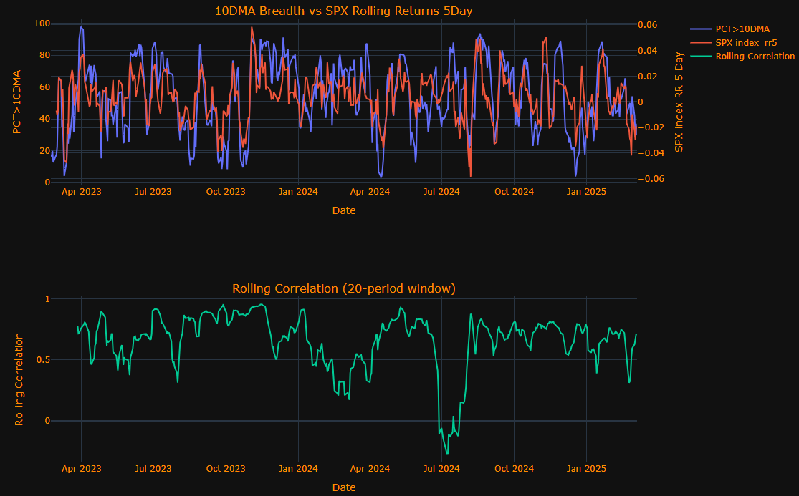Click the '0.02' tick on the SPX right axis
The height and width of the screenshot is (496, 799).
coord(648,77)
